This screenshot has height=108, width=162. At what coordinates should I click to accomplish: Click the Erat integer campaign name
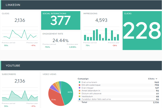(x=87, y=88)
